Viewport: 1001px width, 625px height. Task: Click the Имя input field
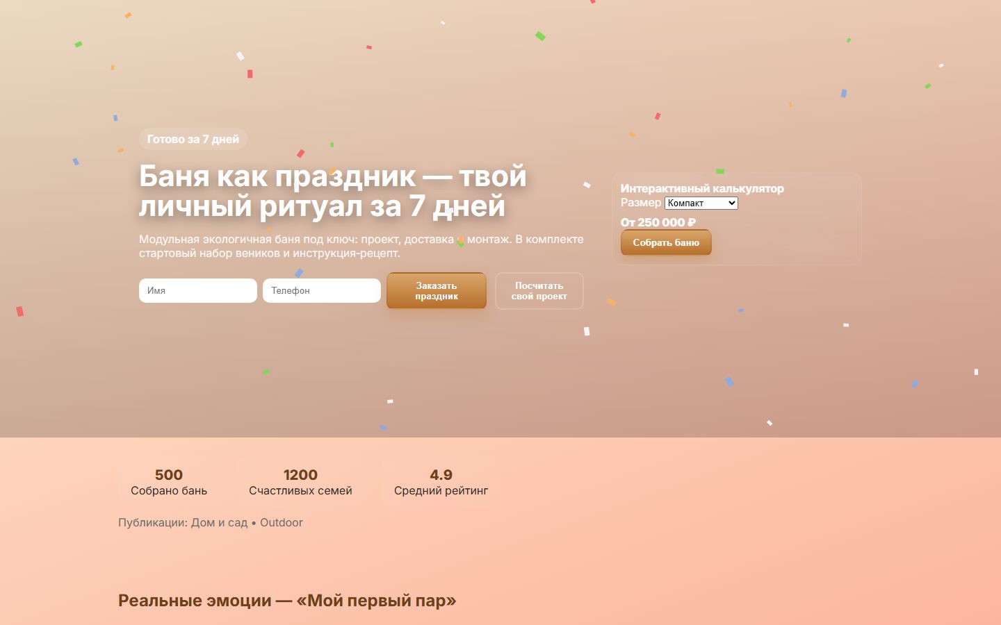click(x=198, y=290)
